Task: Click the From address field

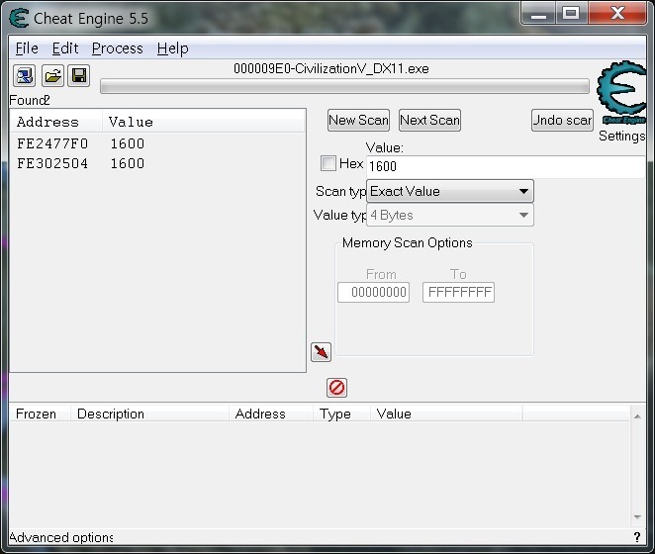Action: tap(373, 292)
